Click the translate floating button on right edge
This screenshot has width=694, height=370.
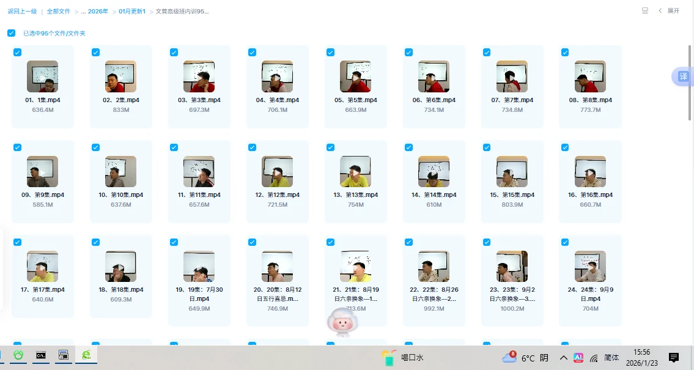683,76
